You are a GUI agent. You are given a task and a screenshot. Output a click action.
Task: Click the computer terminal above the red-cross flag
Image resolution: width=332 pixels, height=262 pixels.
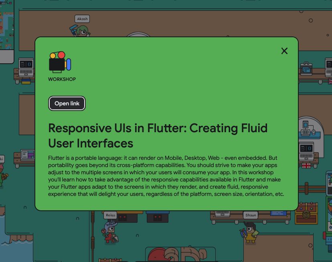click(x=306, y=151)
